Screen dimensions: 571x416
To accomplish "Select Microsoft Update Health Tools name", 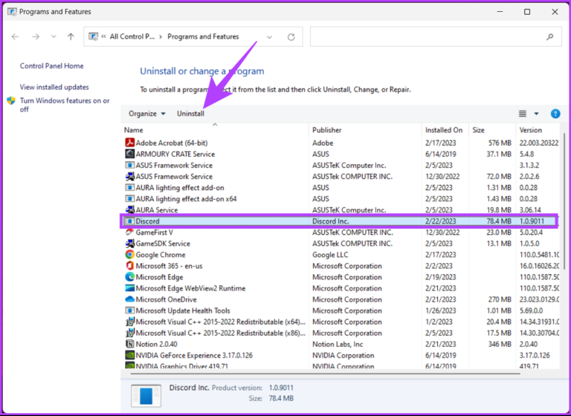I will pyautogui.click(x=183, y=311).
